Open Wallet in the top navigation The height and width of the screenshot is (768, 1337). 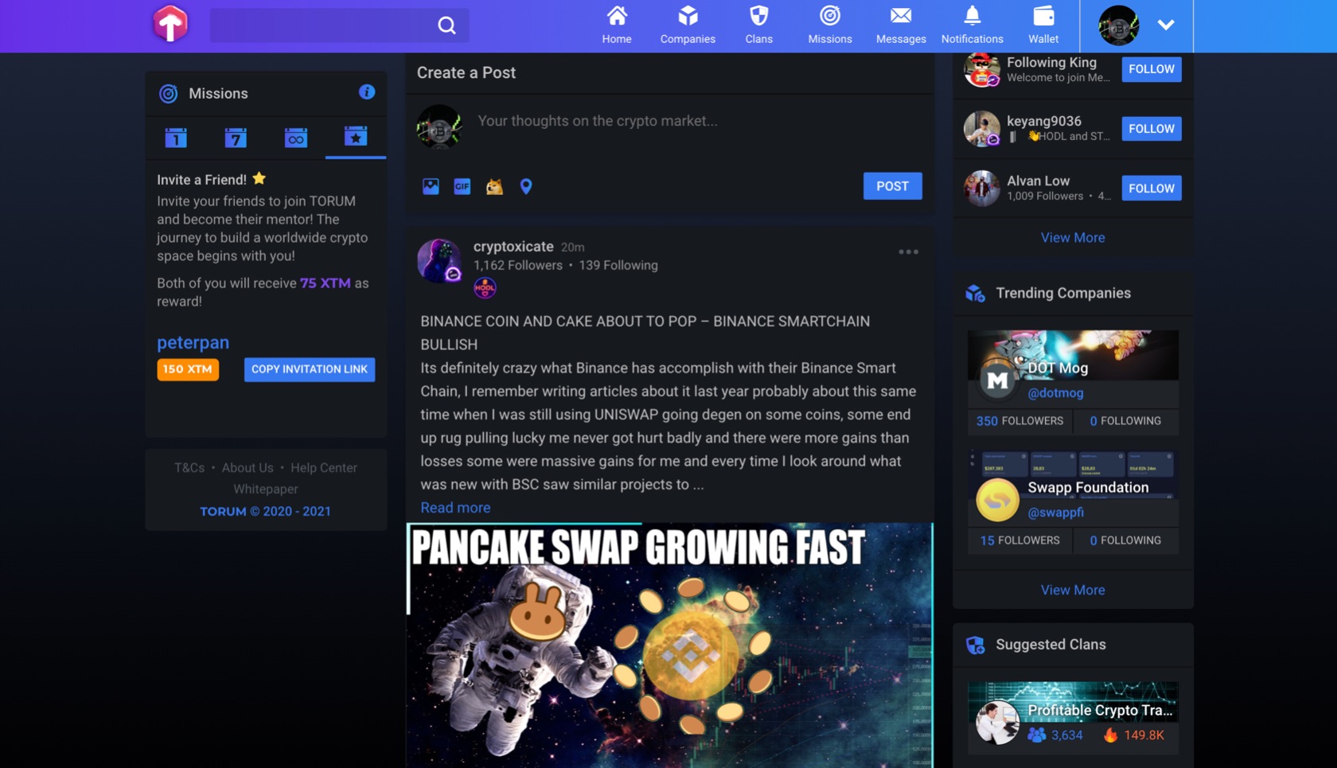(1043, 25)
